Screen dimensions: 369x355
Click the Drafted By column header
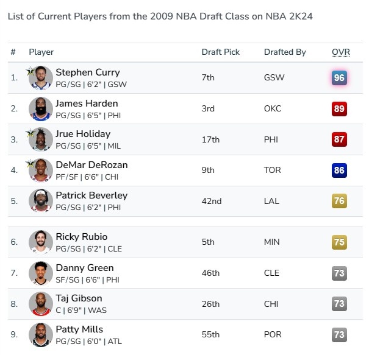(285, 52)
